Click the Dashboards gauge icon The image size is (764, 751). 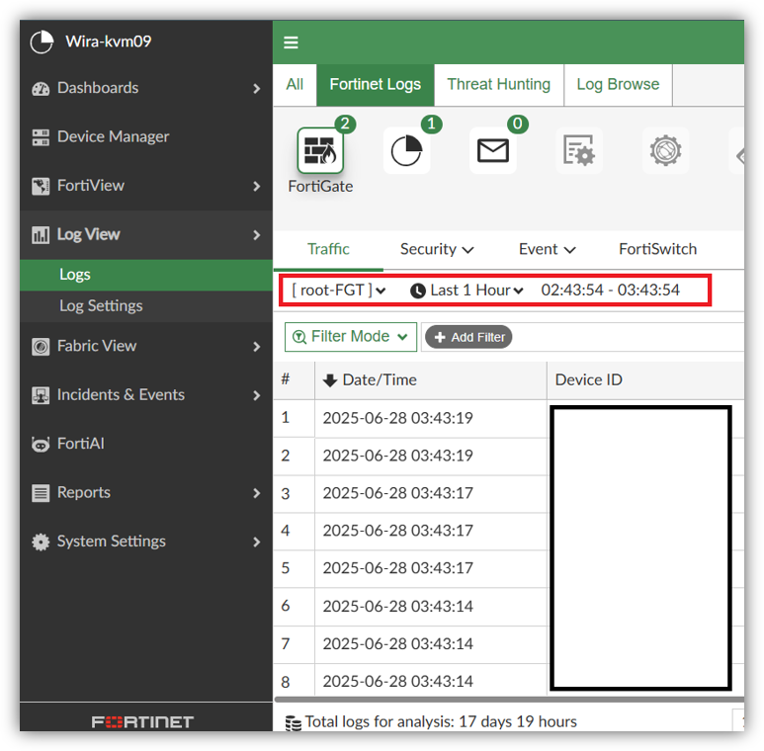(41, 89)
